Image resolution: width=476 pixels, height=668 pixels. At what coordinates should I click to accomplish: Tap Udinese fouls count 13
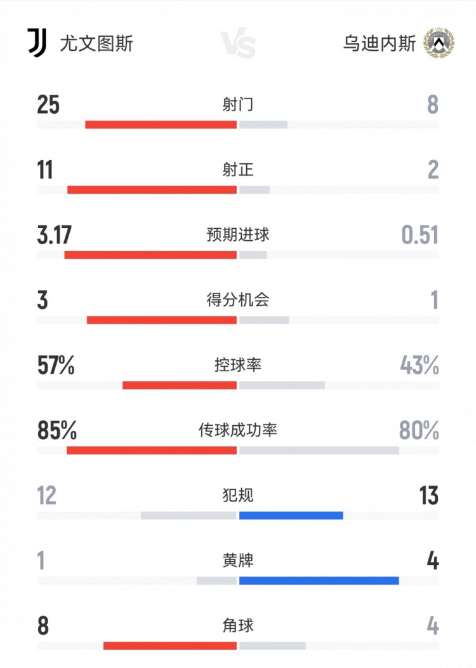coord(429,496)
